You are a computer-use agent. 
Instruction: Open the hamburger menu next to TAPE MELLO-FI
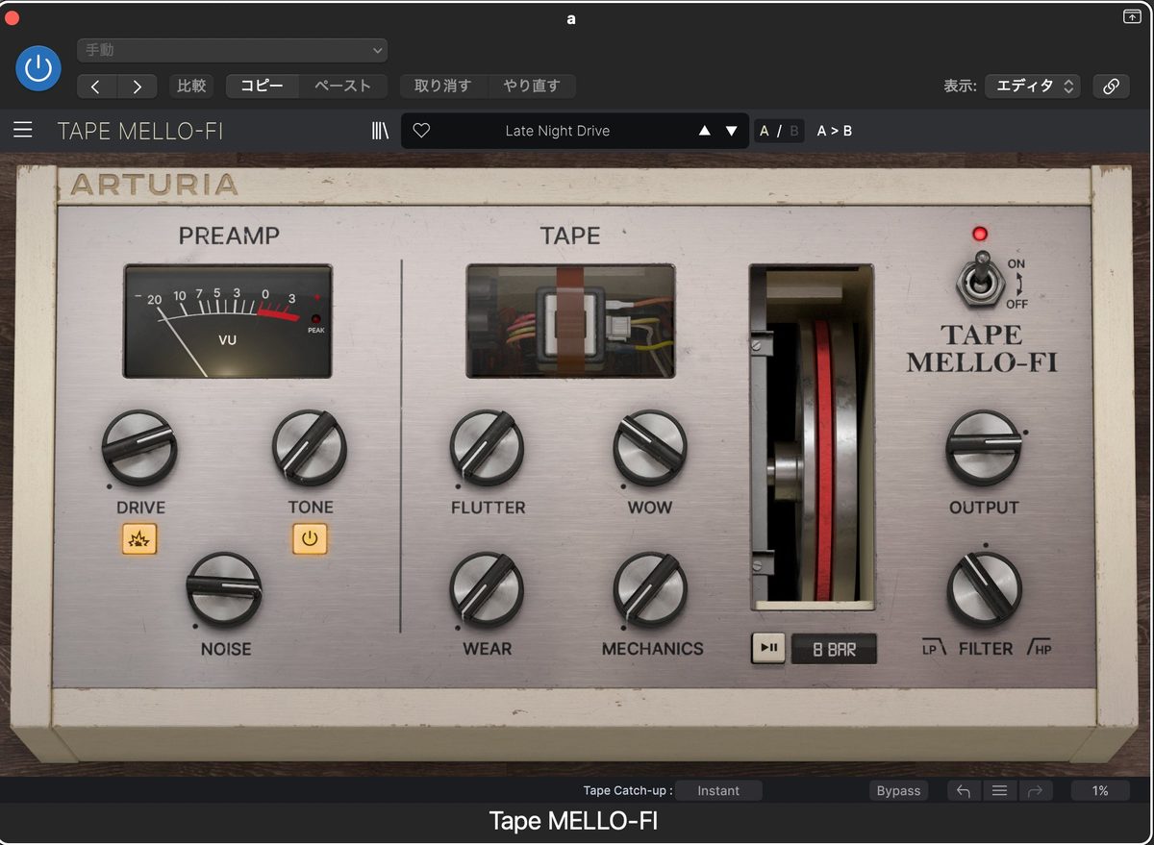click(23, 131)
